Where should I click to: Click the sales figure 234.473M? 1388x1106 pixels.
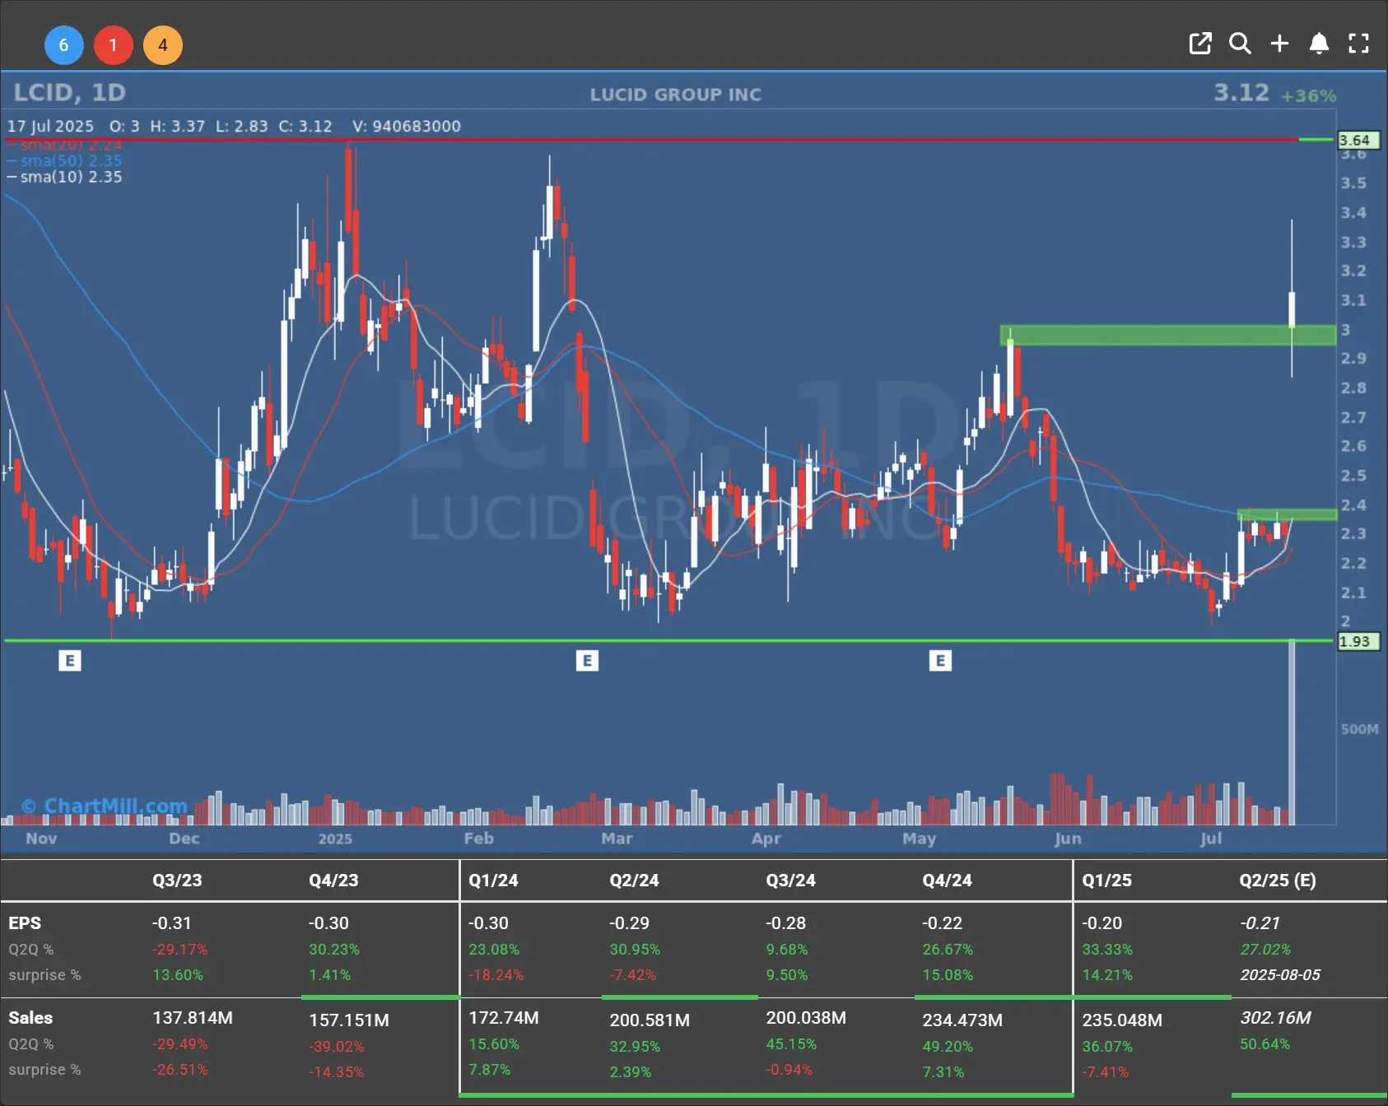tap(962, 1020)
